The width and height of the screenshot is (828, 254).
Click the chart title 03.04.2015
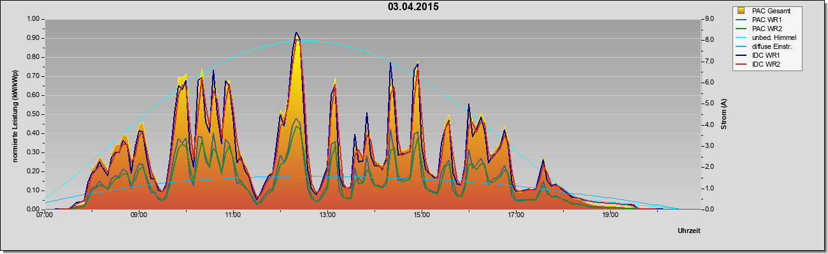point(413,7)
